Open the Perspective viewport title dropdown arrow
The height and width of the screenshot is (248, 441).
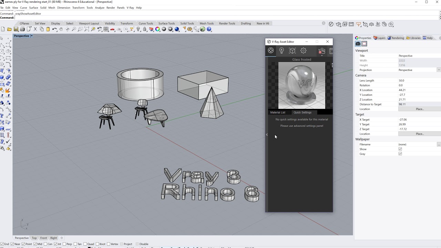click(x=31, y=36)
